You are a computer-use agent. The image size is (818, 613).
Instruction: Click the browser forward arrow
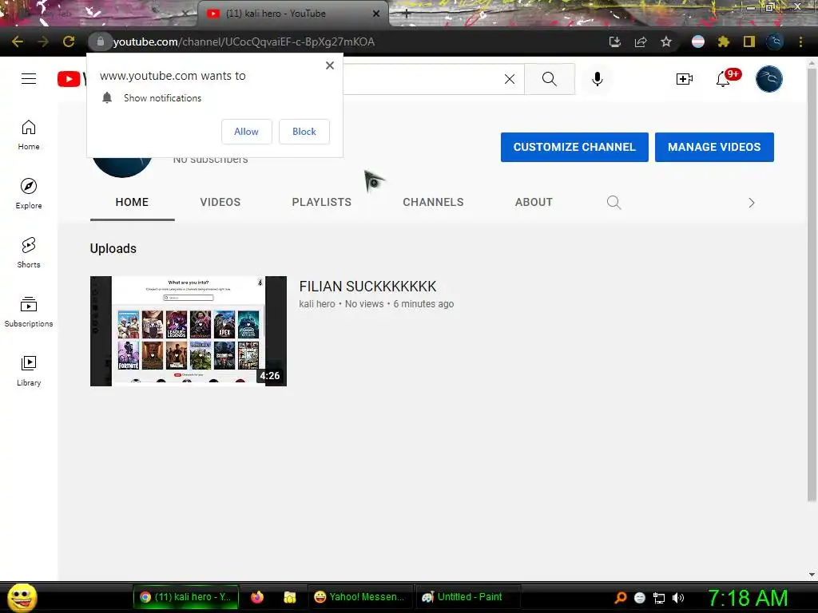tap(43, 42)
